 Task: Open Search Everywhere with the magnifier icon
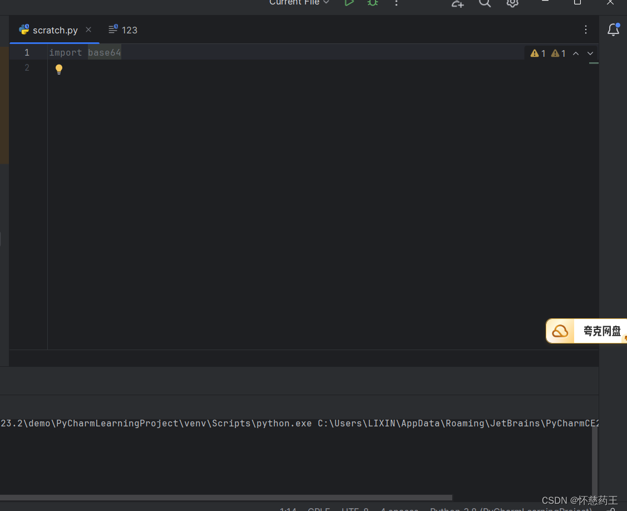(484, 3)
